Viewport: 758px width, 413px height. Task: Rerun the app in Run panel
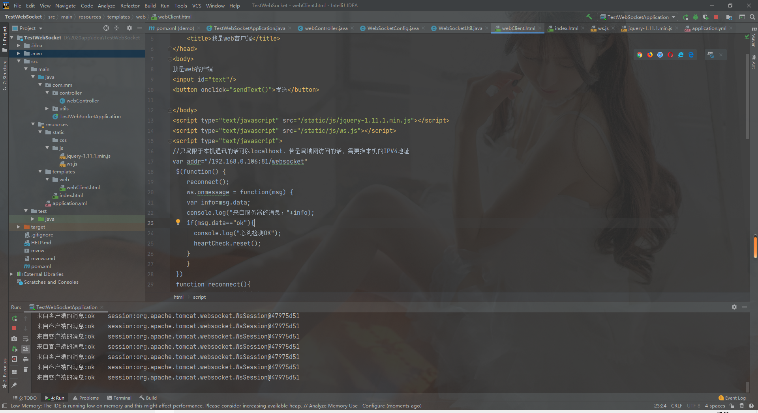pyautogui.click(x=14, y=318)
